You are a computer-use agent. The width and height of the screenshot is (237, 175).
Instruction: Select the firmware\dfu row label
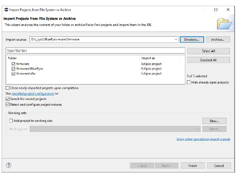[x=26, y=73]
